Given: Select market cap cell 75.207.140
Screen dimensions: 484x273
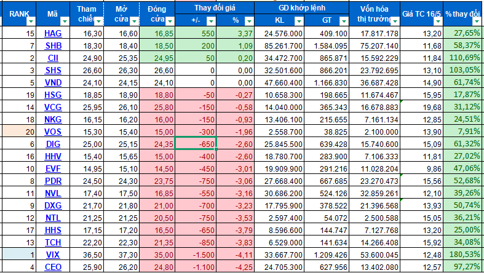Looking at the screenshot, I should [375, 45].
